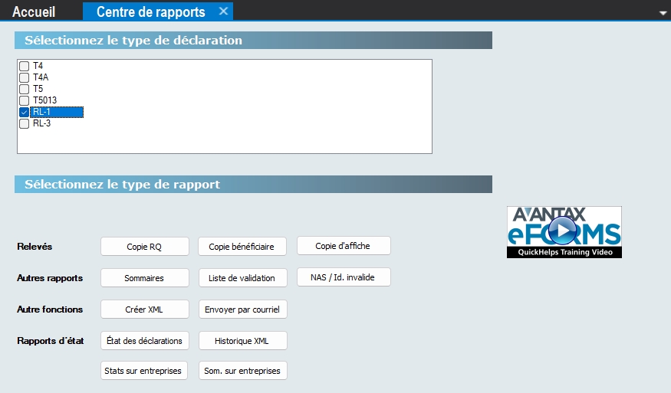
Task: Open the Sommaires report
Action: pos(145,277)
